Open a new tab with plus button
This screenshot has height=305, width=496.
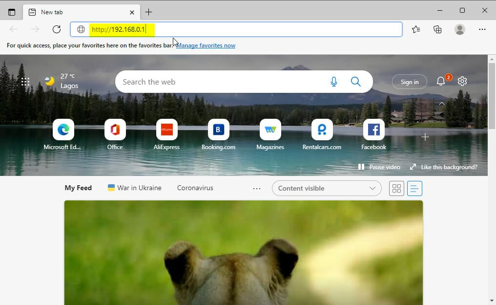coord(148,12)
